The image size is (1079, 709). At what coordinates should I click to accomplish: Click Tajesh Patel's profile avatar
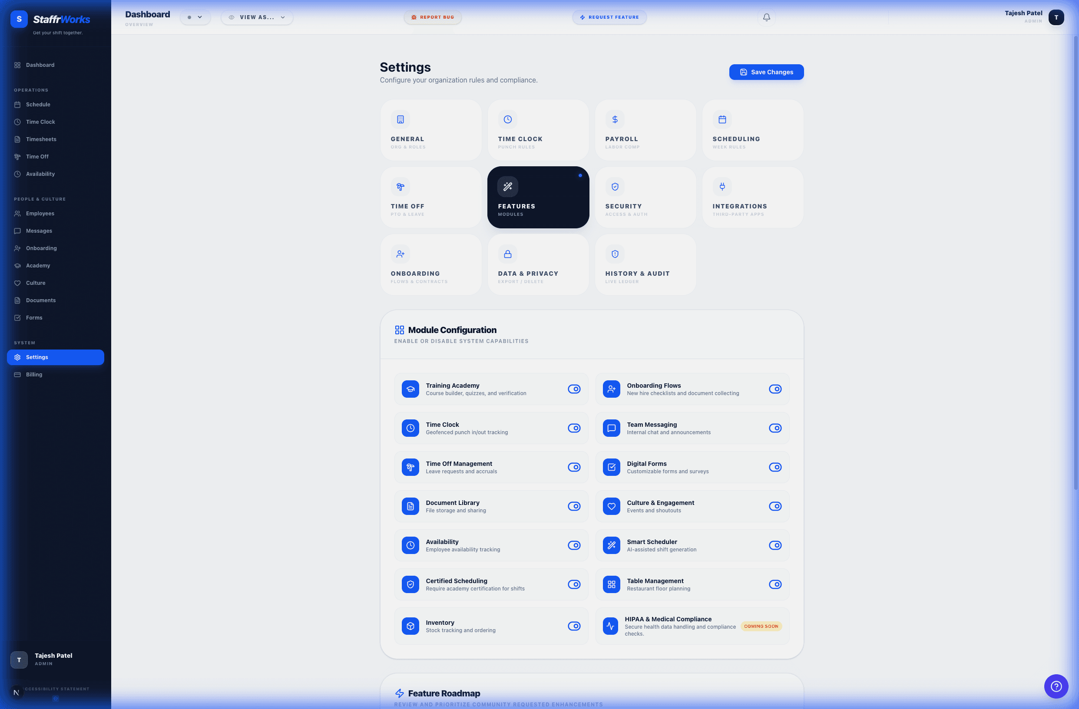[x=1056, y=17]
